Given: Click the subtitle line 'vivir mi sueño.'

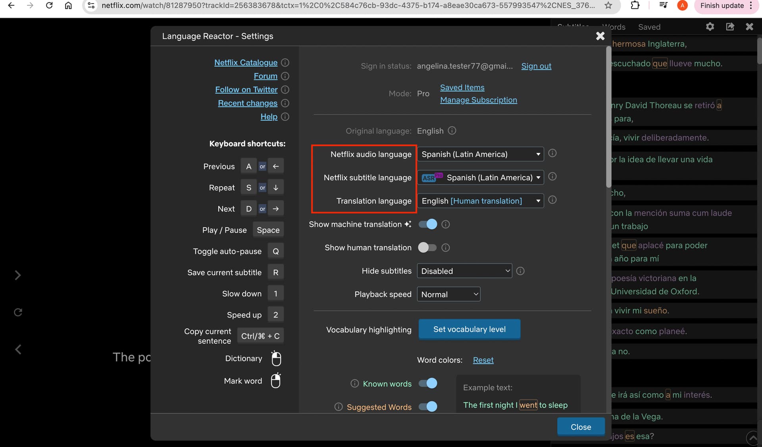Looking at the screenshot, I should pyautogui.click(x=641, y=310).
